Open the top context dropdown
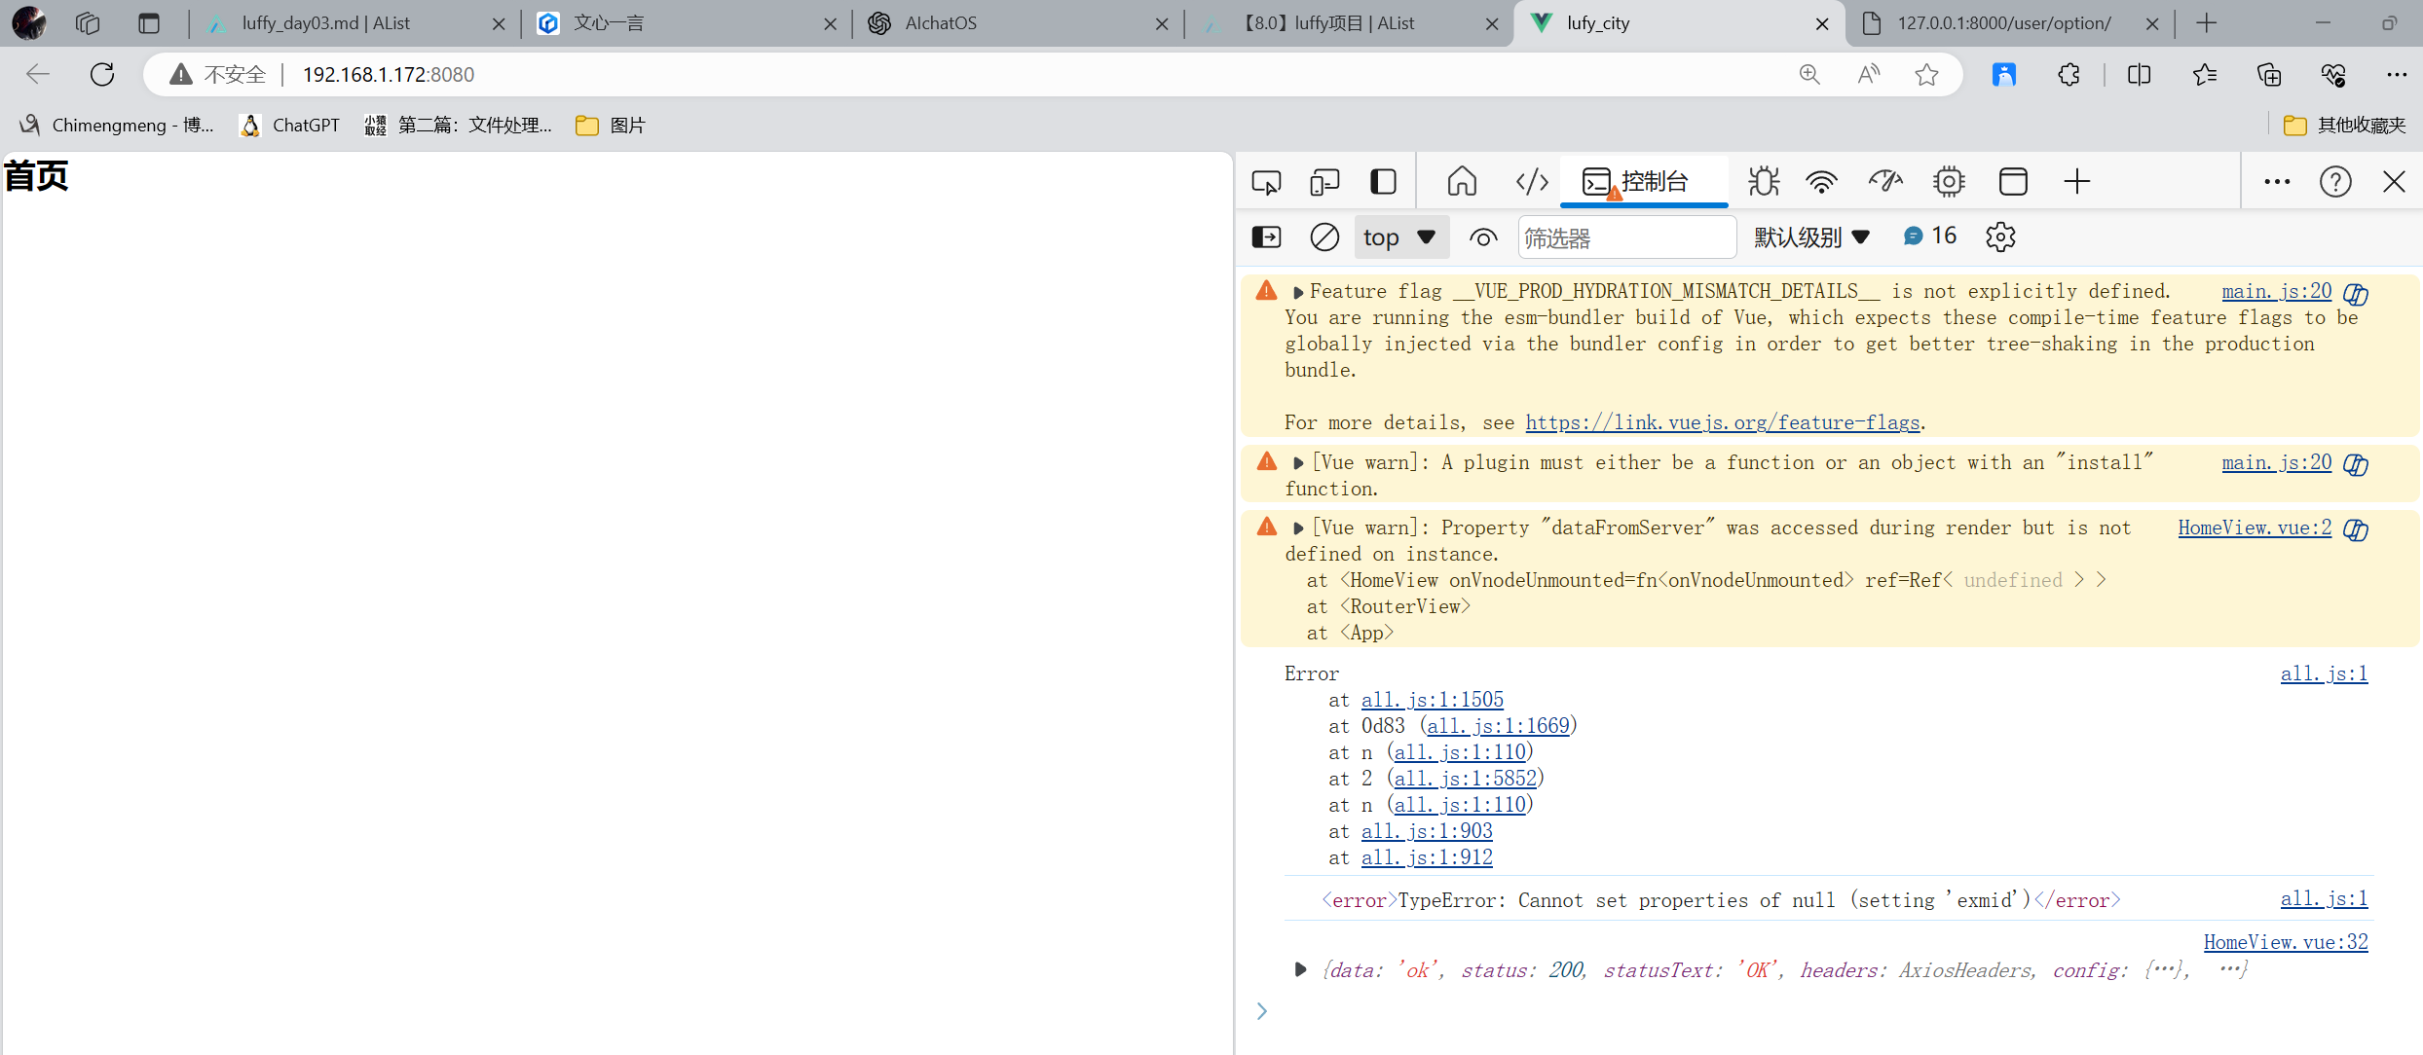 [x=1400, y=237]
